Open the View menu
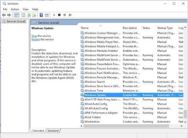 [x=26, y=9]
